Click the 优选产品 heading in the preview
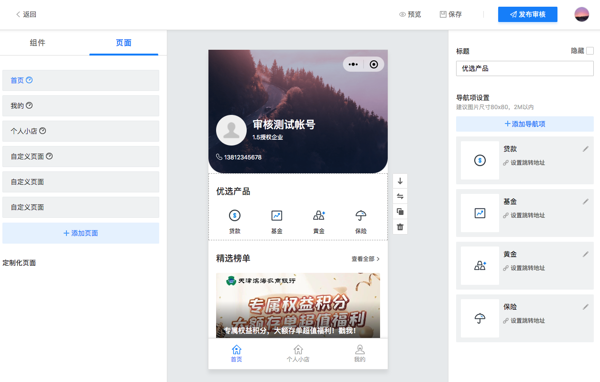 (233, 191)
